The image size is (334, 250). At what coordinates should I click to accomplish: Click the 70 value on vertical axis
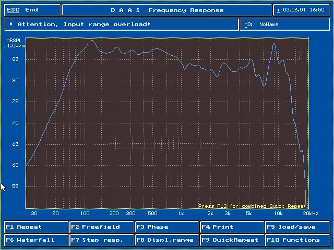(x=15, y=123)
